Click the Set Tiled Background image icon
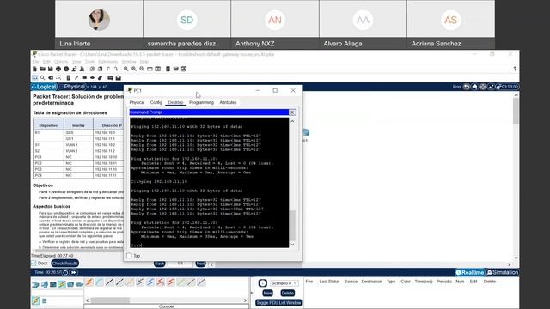The width and height of the screenshot is (550, 309). click(x=491, y=87)
